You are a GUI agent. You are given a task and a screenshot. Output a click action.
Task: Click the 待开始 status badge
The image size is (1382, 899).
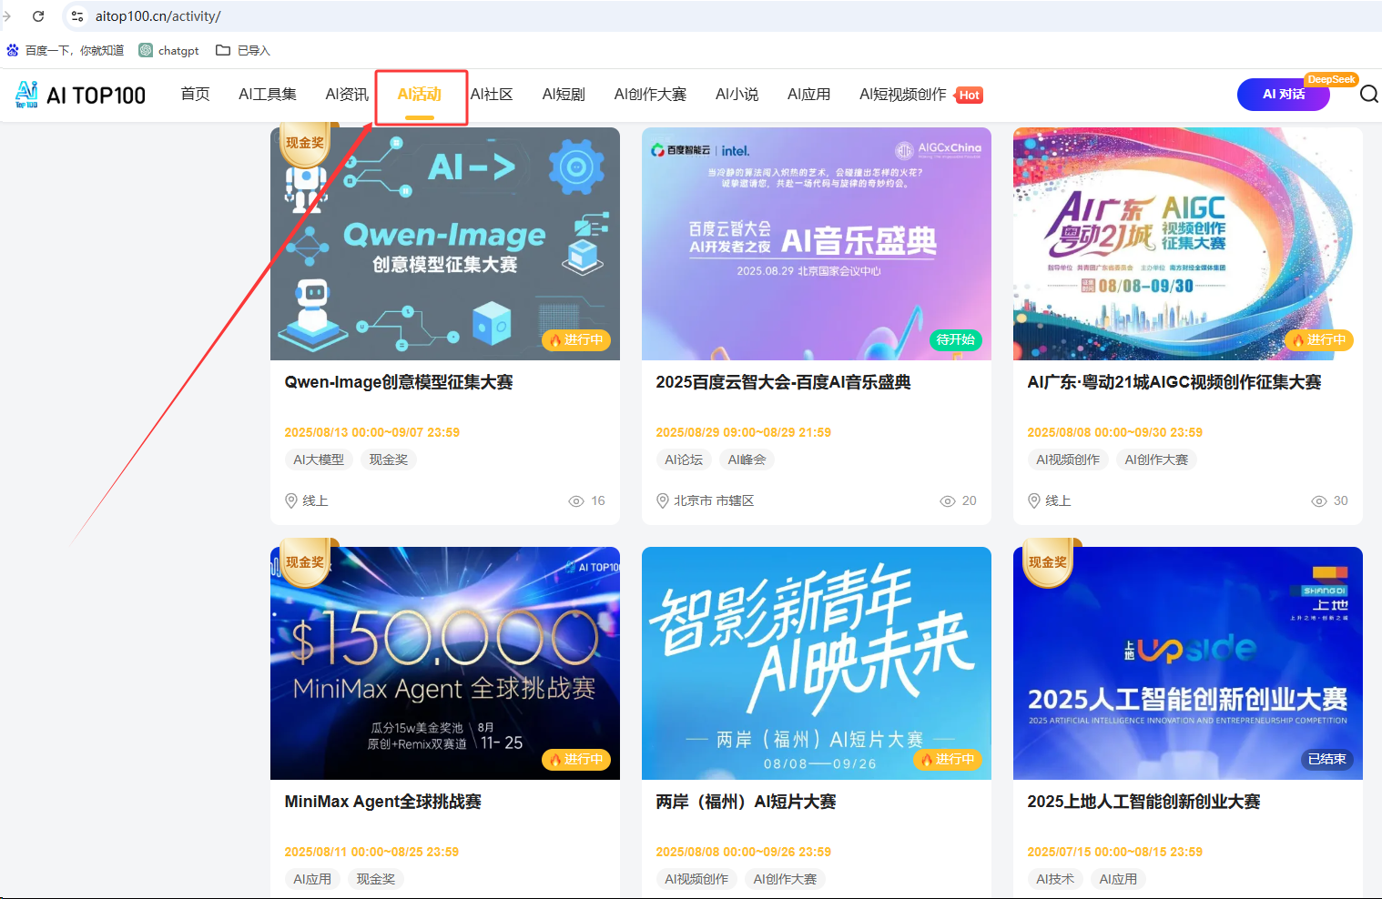pos(955,340)
